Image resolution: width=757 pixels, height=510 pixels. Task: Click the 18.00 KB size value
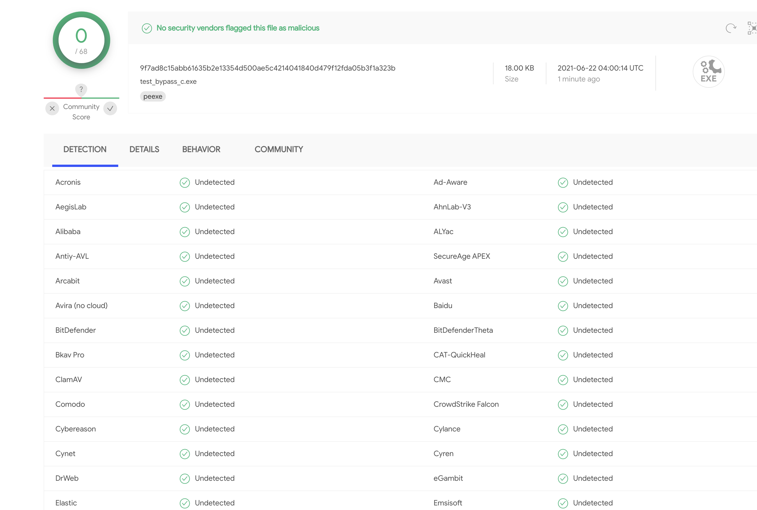(x=519, y=68)
